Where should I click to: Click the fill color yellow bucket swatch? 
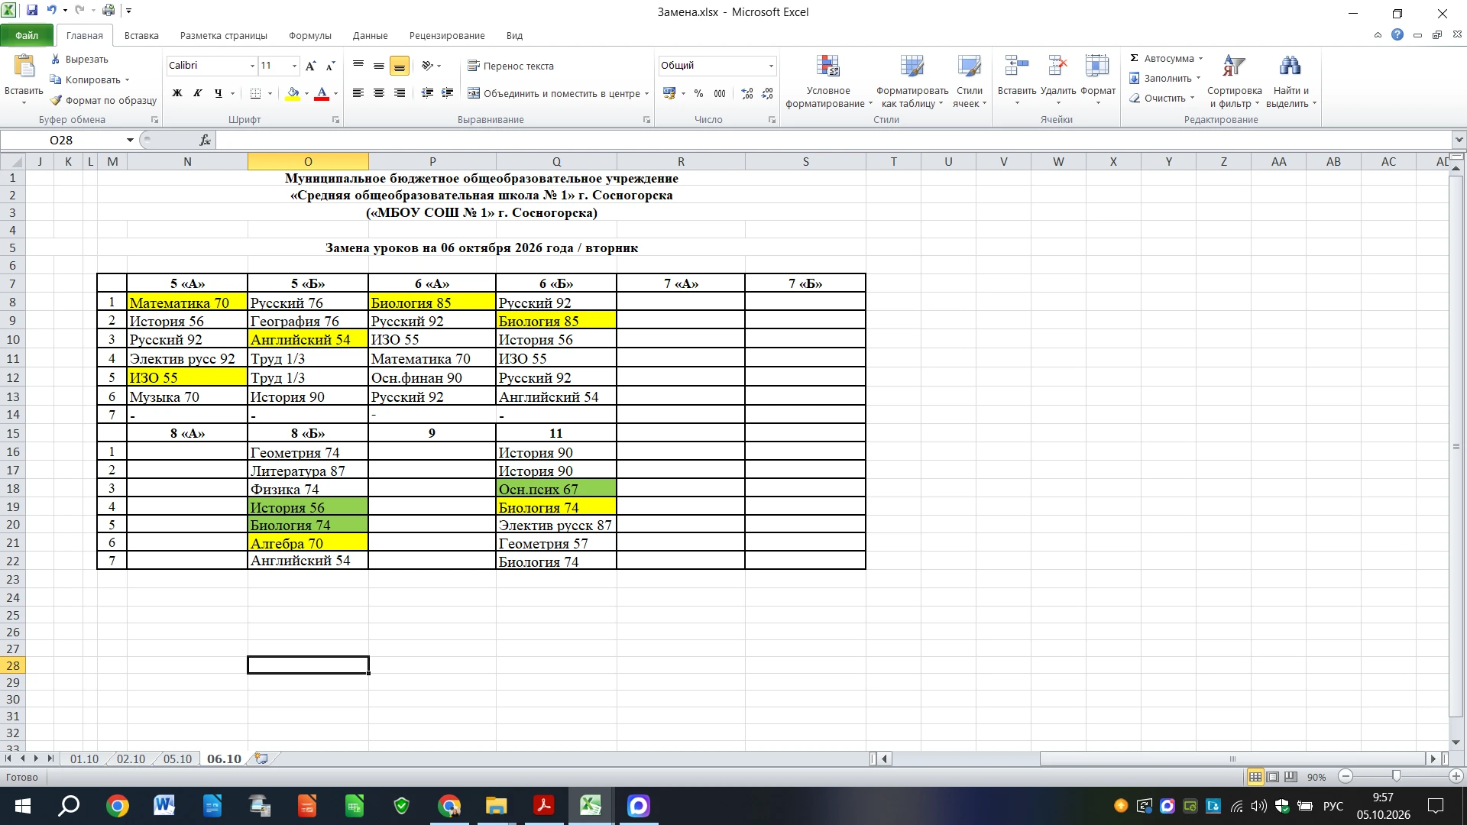[293, 93]
